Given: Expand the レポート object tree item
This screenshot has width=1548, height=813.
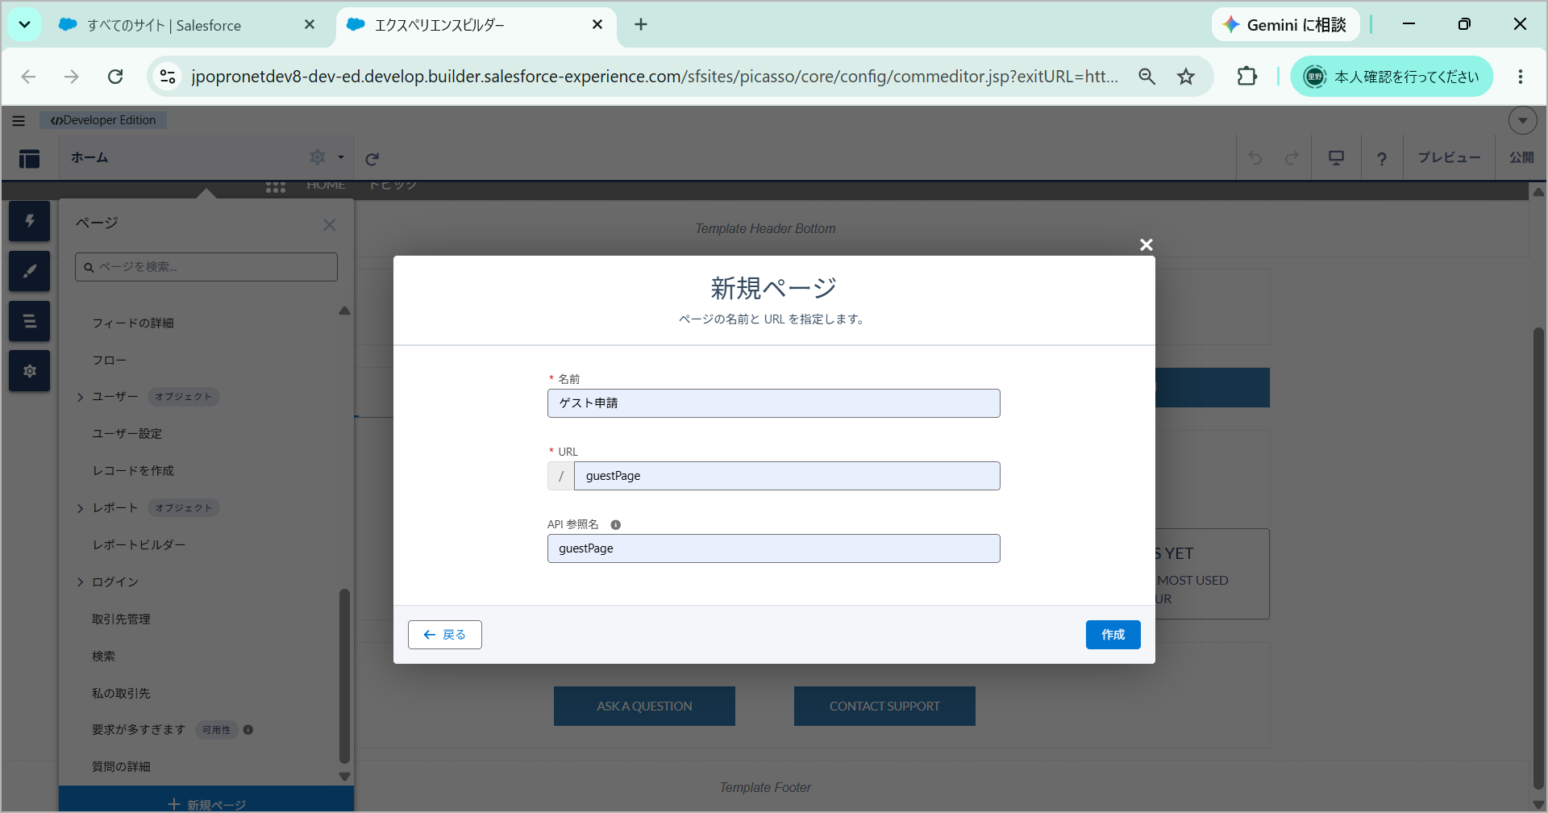Looking at the screenshot, I should [81, 508].
